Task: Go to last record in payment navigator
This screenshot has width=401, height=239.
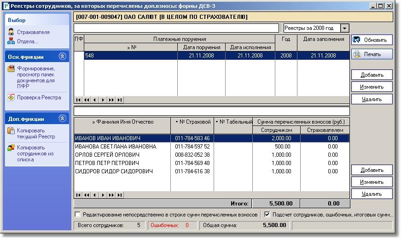Action: pos(120,100)
